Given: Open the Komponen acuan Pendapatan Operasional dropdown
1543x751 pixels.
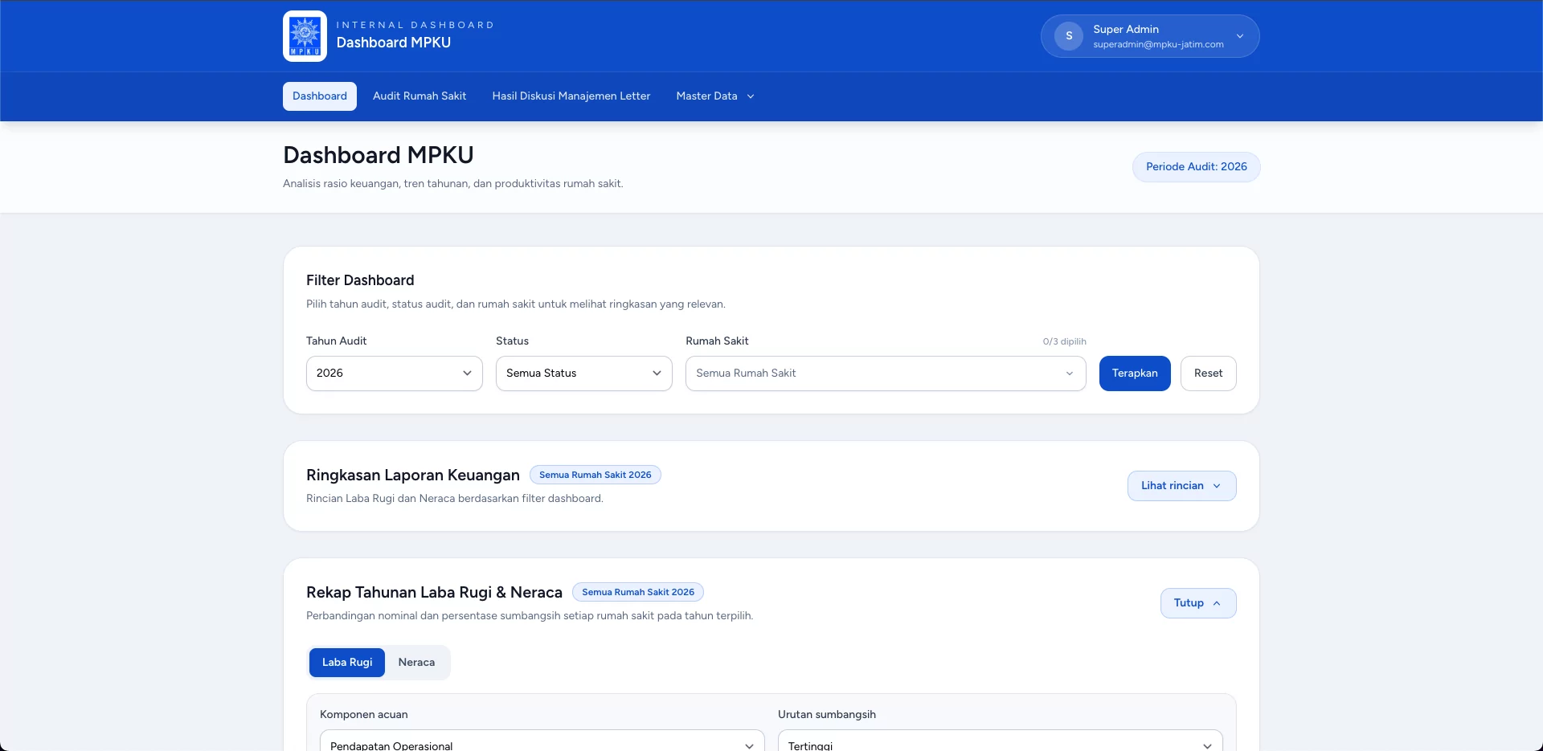Looking at the screenshot, I should (x=542, y=741).
